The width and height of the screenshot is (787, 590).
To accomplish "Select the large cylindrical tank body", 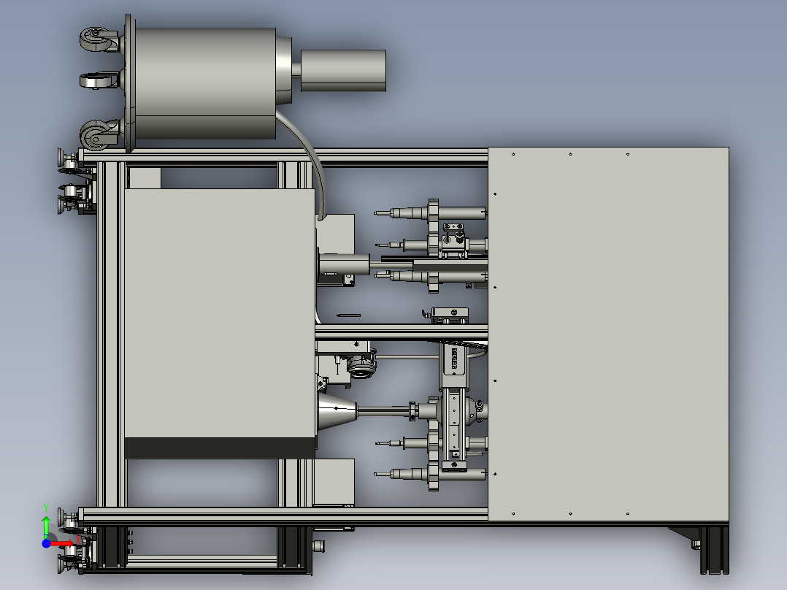I will [x=206, y=83].
